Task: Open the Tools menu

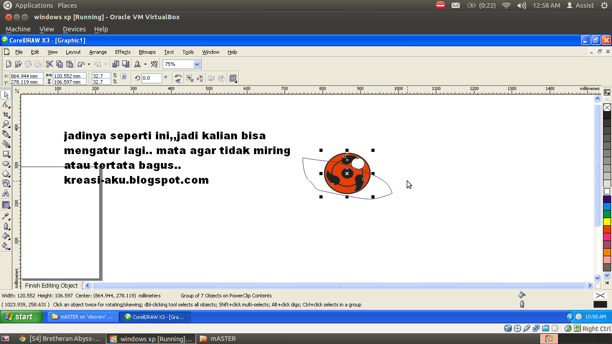Action: [188, 52]
